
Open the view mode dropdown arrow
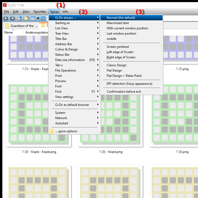[38, 18]
